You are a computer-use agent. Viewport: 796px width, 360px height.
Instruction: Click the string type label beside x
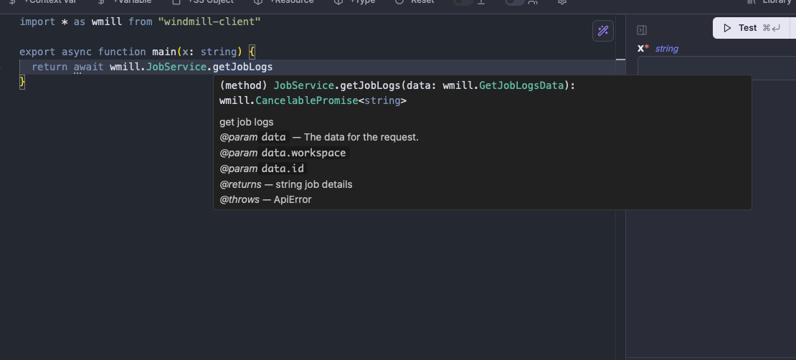pos(666,49)
